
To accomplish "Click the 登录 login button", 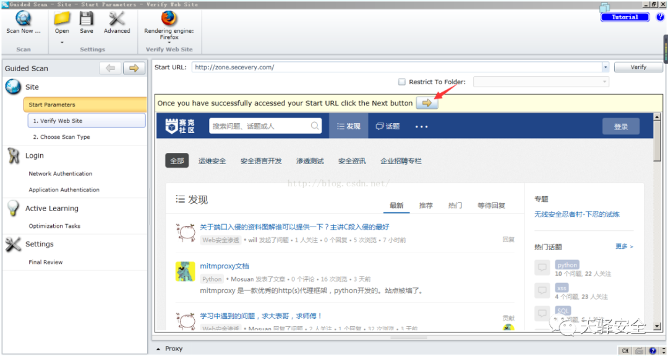I will 621,127.
